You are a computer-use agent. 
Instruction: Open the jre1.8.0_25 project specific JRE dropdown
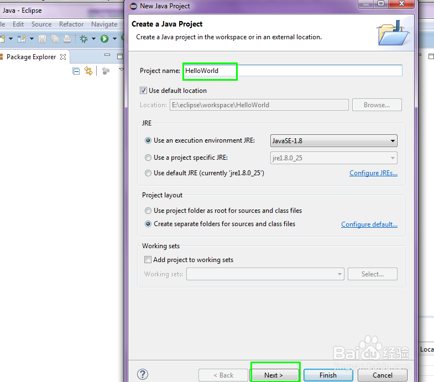click(333, 158)
